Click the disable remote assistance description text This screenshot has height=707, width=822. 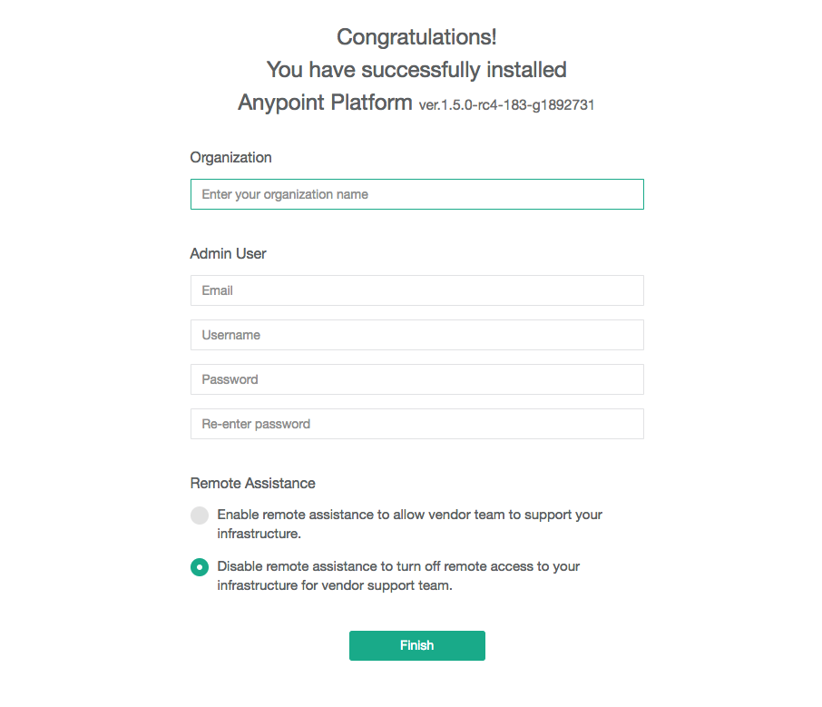[x=397, y=575]
